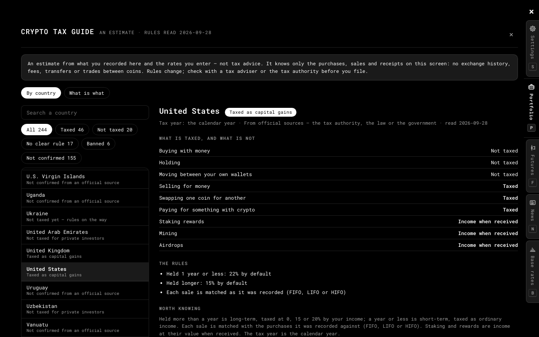Screen dimensions: 539x337
Task: Click the "Airdrops" row label
Action: click(171, 245)
